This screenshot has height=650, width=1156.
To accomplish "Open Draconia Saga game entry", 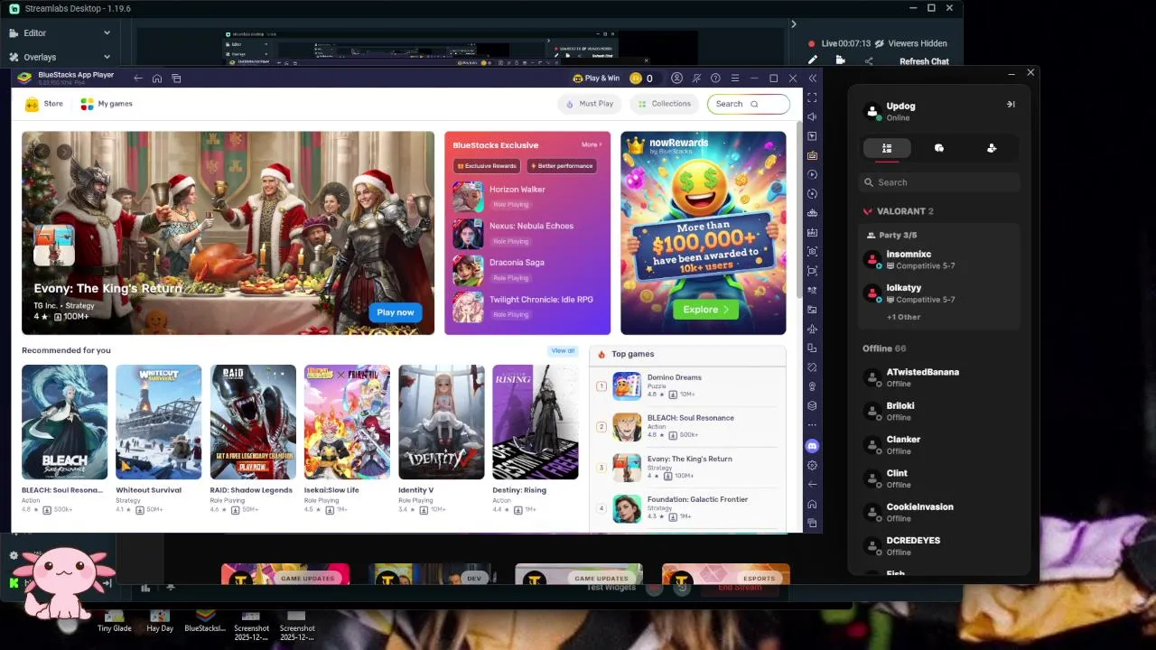I will 527,269.
